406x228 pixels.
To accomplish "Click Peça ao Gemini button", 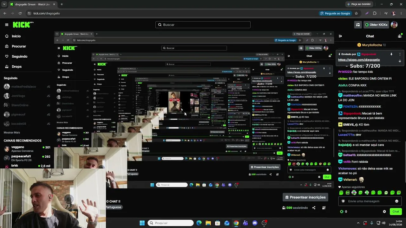I will point(359,4).
